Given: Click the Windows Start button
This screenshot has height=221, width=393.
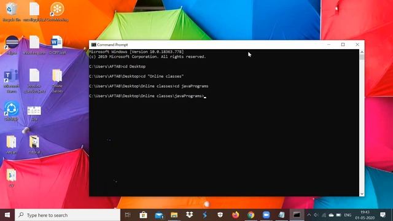Looking at the screenshot, I should 7,215.
